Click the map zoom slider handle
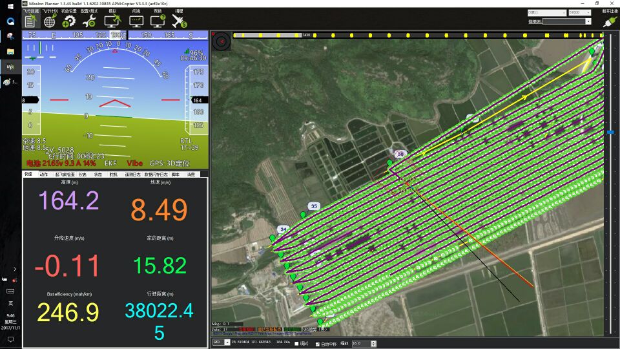The image size is (620, 349). pos(610,132)
